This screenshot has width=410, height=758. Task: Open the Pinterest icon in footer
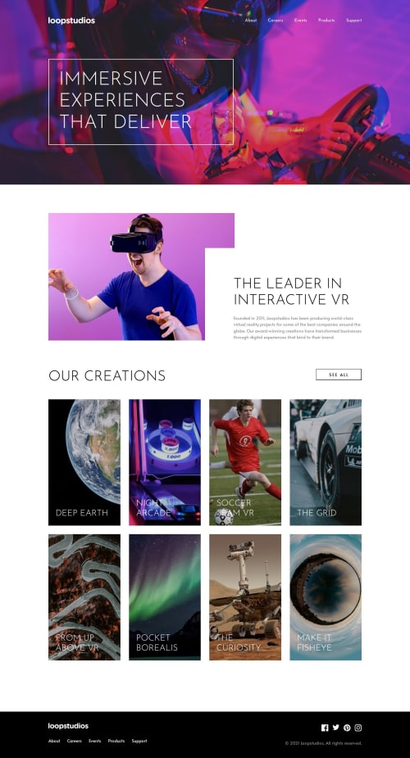347,728
